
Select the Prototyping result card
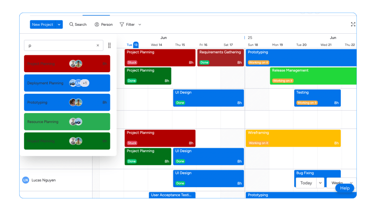click(67, 102)
